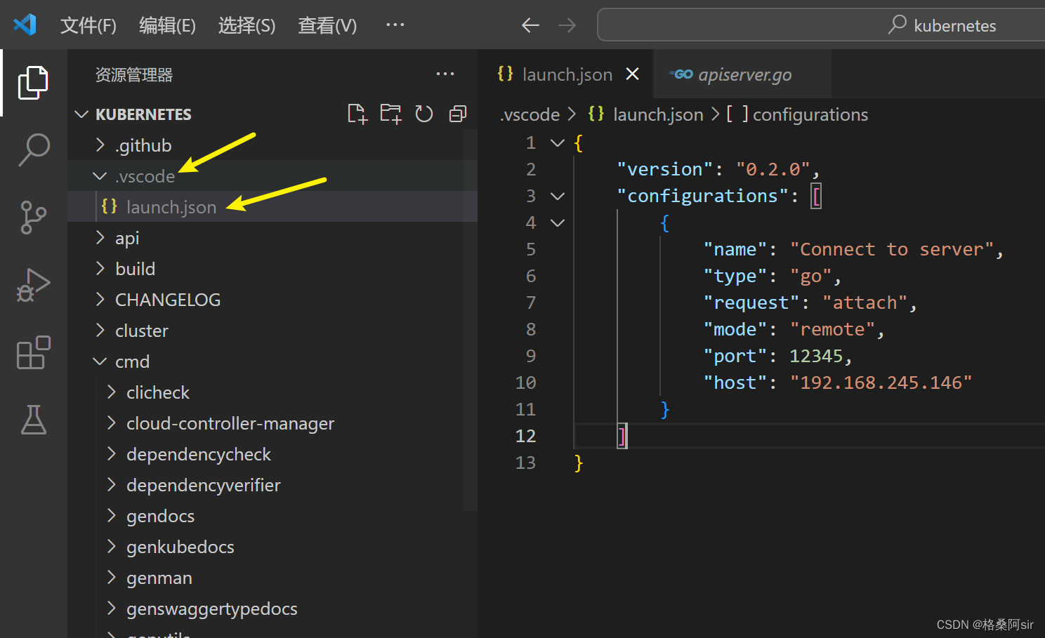Click the port value 12345
Viewport: 1045px width, 638px height.
[x=816, y=356]
